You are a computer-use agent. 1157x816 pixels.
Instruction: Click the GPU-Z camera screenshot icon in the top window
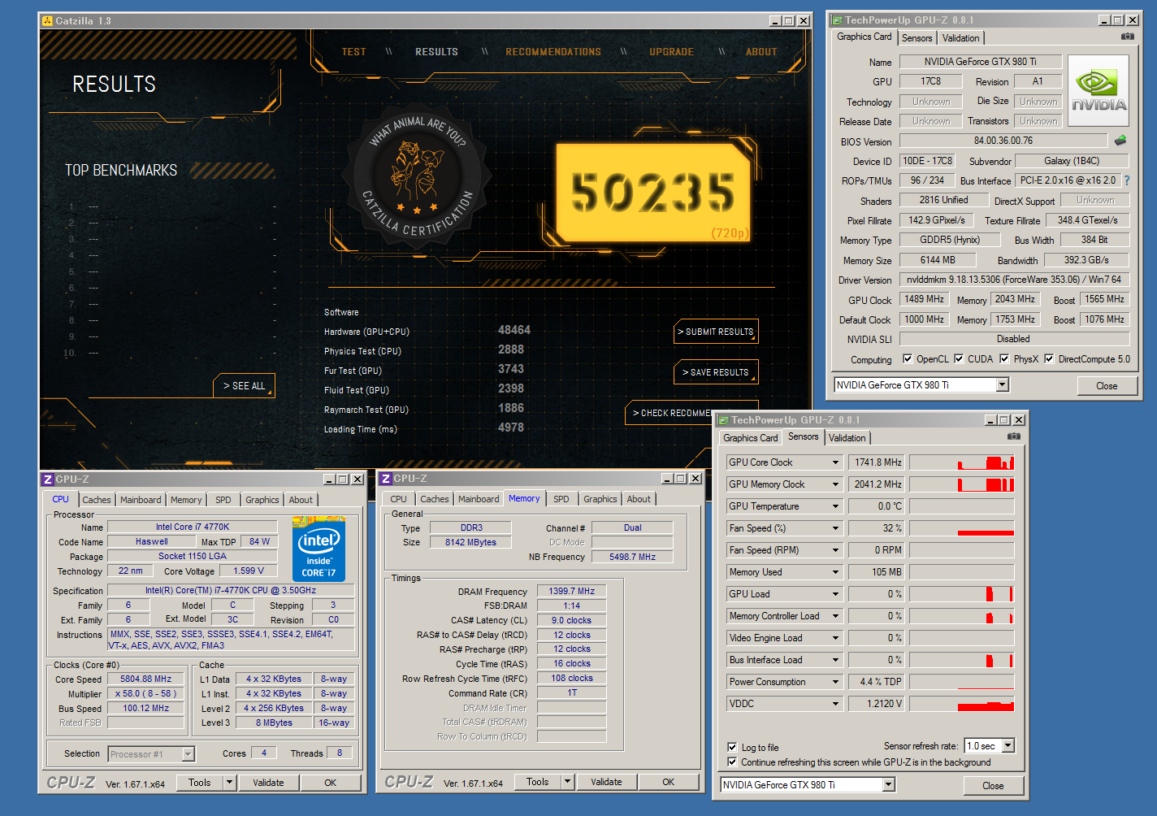(1128, 37)
